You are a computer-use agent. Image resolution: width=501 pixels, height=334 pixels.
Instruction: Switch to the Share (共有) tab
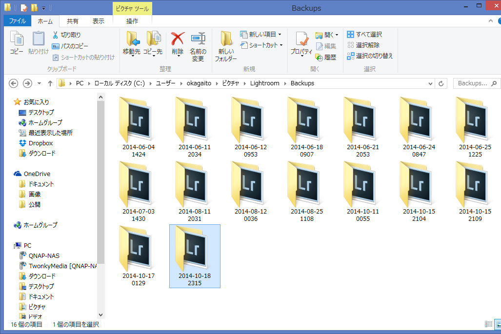73,21
